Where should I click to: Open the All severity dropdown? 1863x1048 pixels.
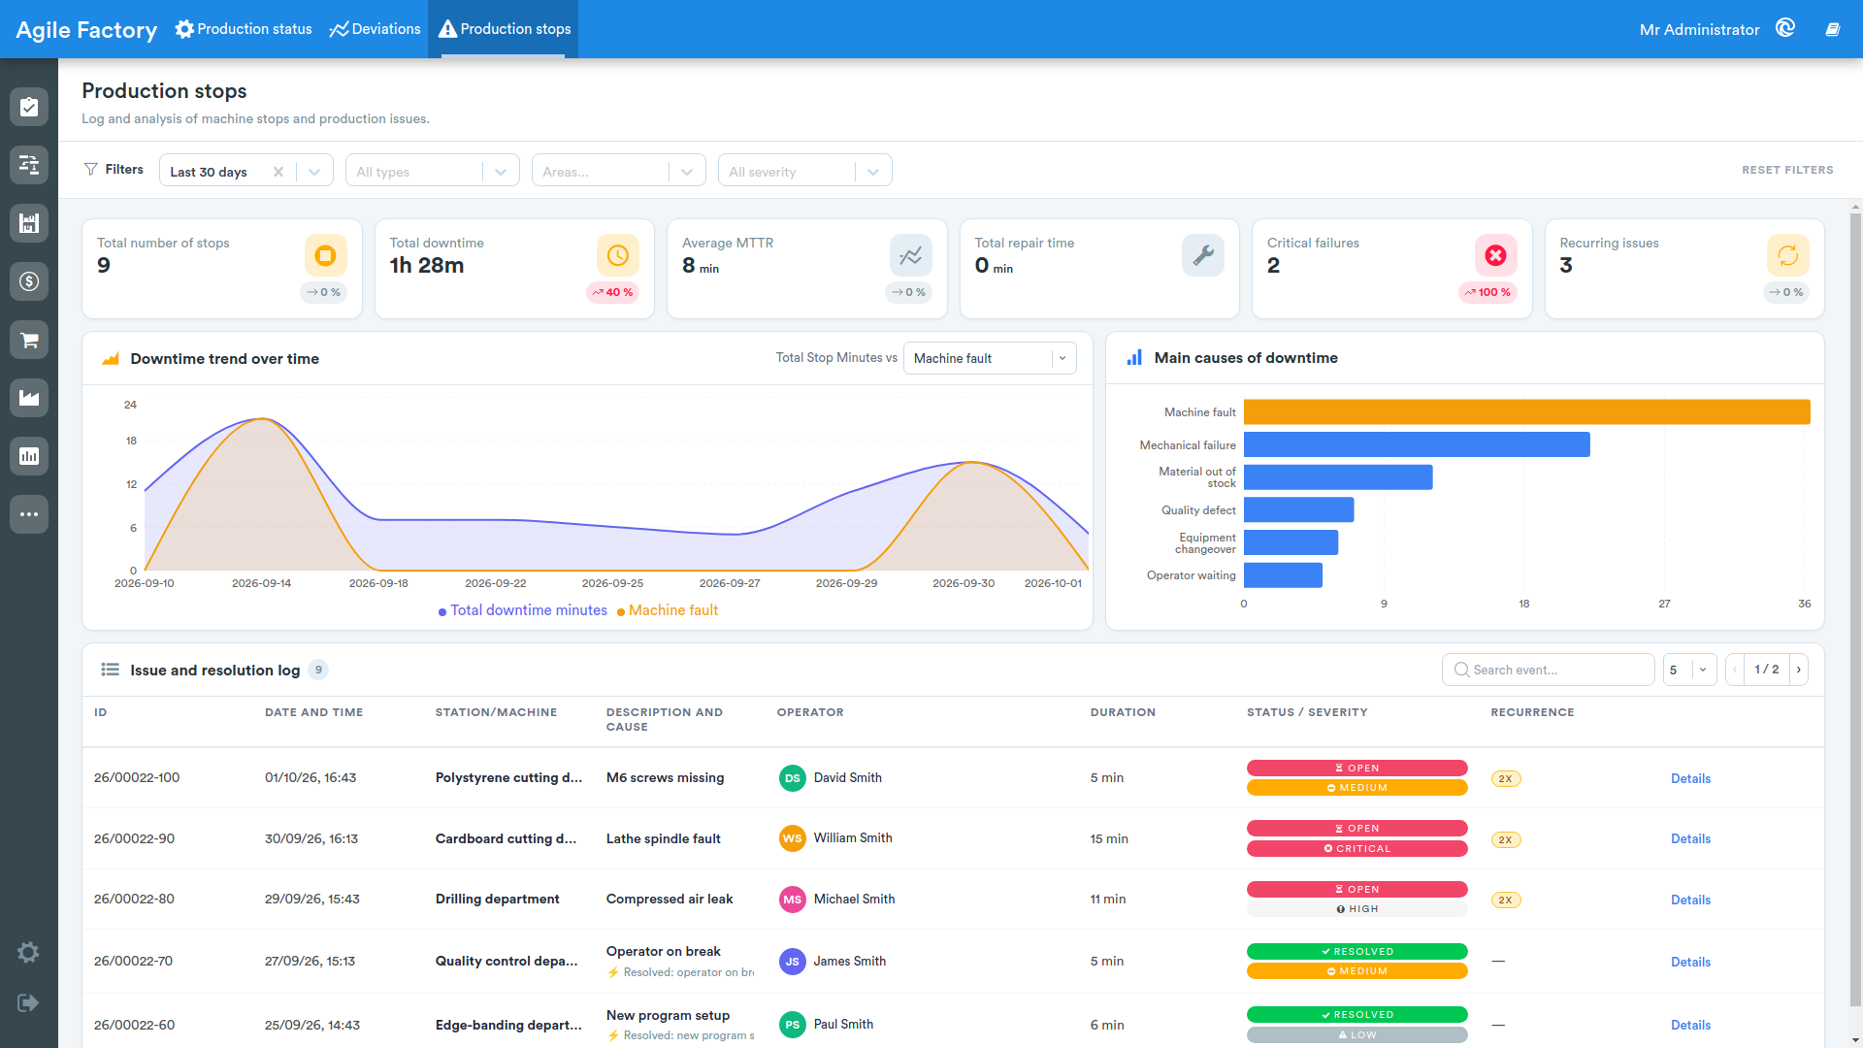[805, 171]
